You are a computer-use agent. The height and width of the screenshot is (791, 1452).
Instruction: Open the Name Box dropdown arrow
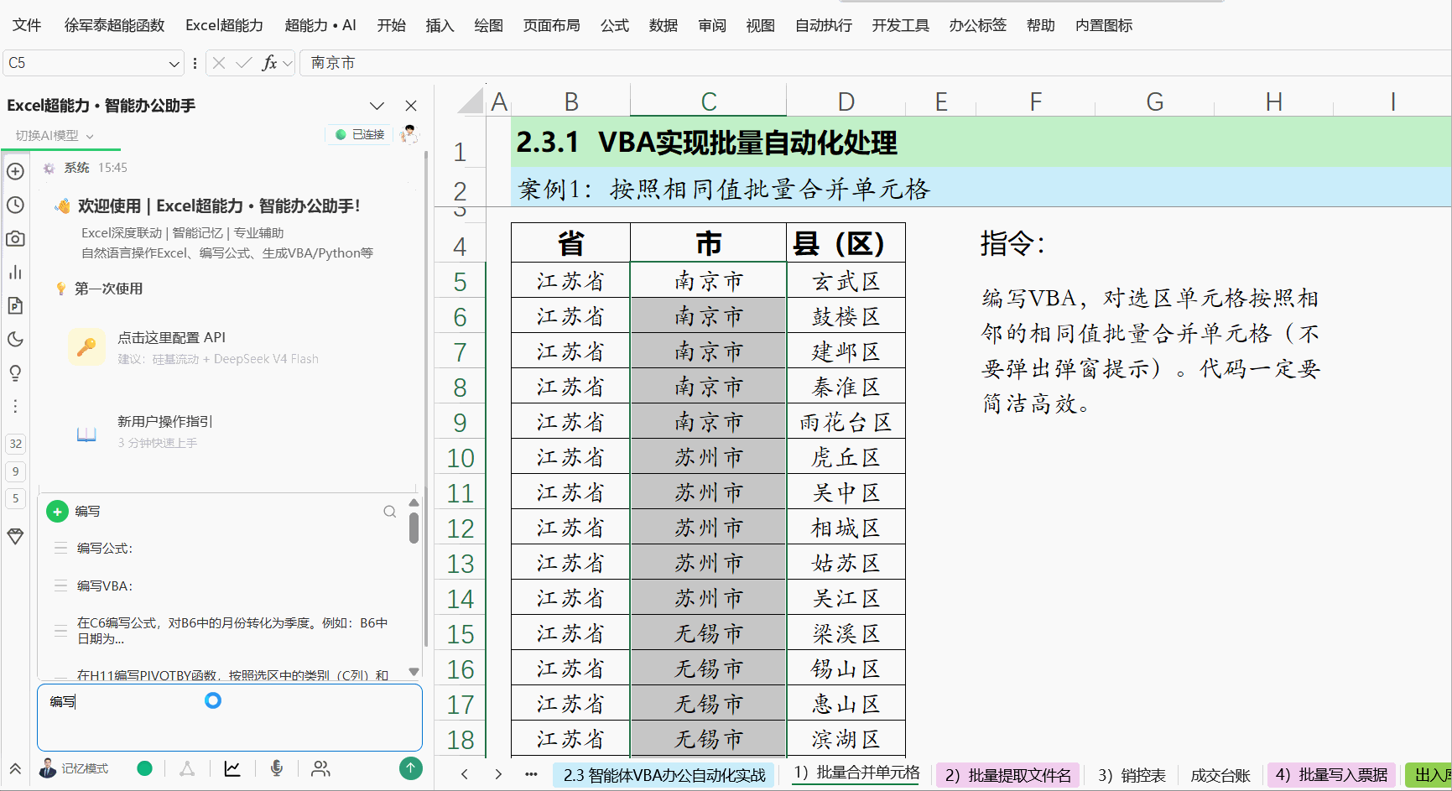coord(174,63)
